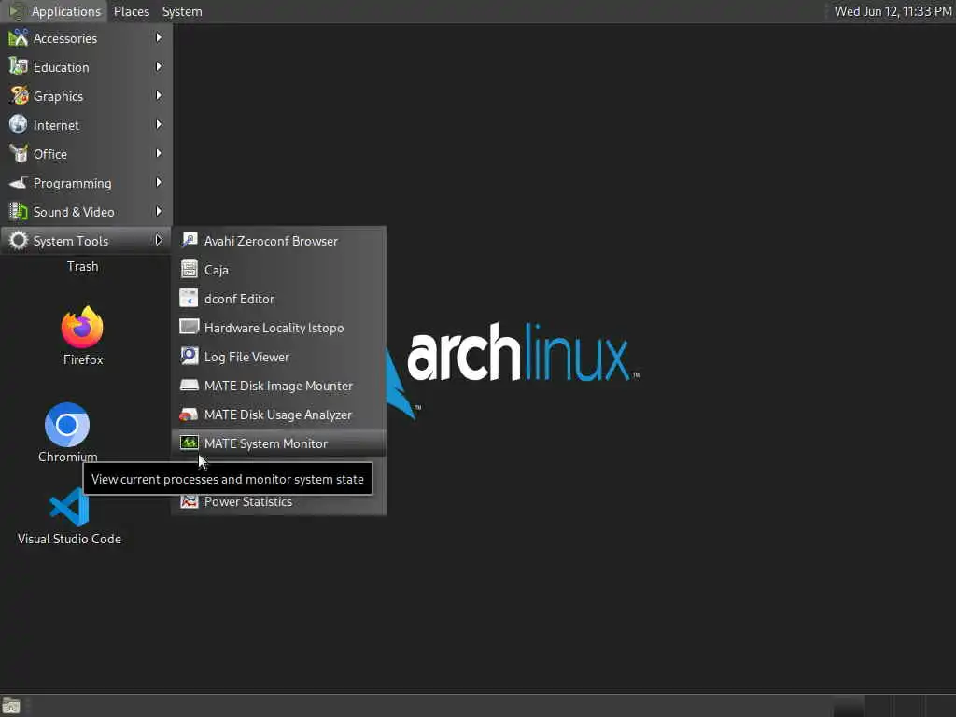Screen dimensions: 956x717
Task: Choose MATE Disk Usage Analyzer entry text
Action: [x=278, y=415]
